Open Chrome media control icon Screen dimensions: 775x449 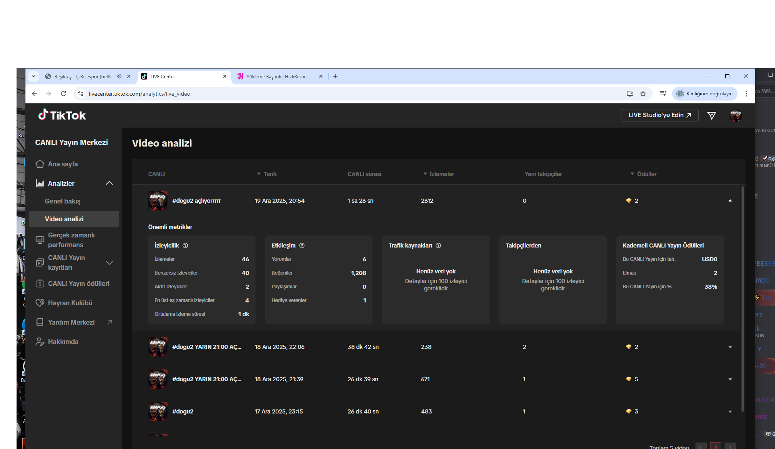pos(663,94)
